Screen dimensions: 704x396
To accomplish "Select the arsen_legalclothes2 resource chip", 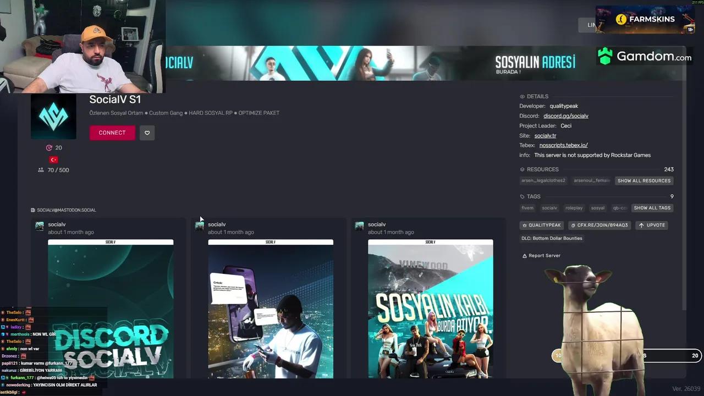I will click(x=543, y=180).
